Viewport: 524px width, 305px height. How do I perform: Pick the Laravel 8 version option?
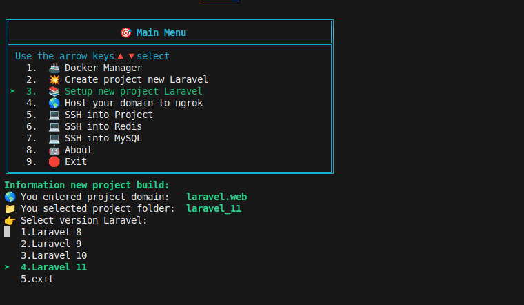[x=51, y=232]
